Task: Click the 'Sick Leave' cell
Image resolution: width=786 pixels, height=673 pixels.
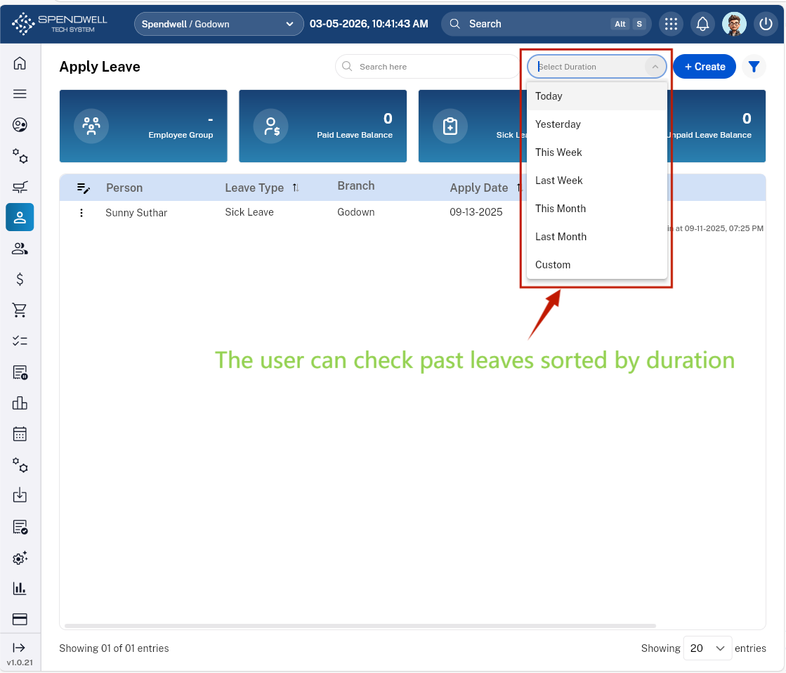Action: (249, 212)
